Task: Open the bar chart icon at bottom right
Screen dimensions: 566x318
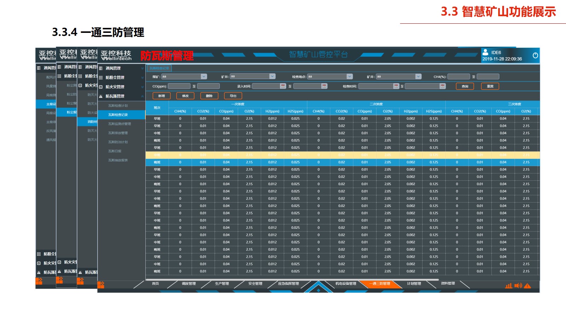Action: [509, 285]
